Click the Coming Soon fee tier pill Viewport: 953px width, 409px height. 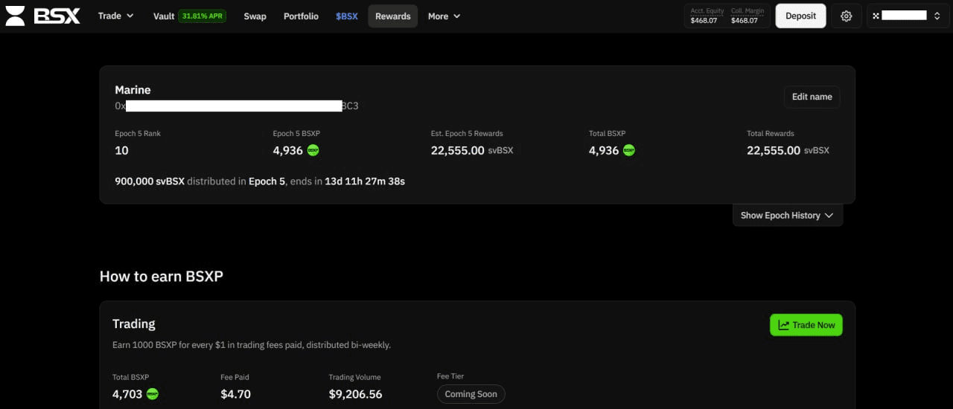pyautogui.click(x=471, y=394)
